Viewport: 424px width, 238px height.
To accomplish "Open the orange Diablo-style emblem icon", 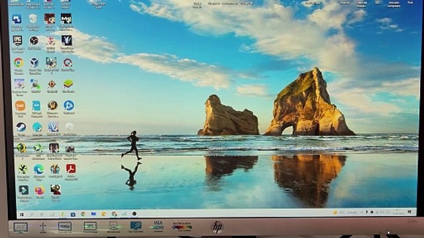I will tap(52, 84).
